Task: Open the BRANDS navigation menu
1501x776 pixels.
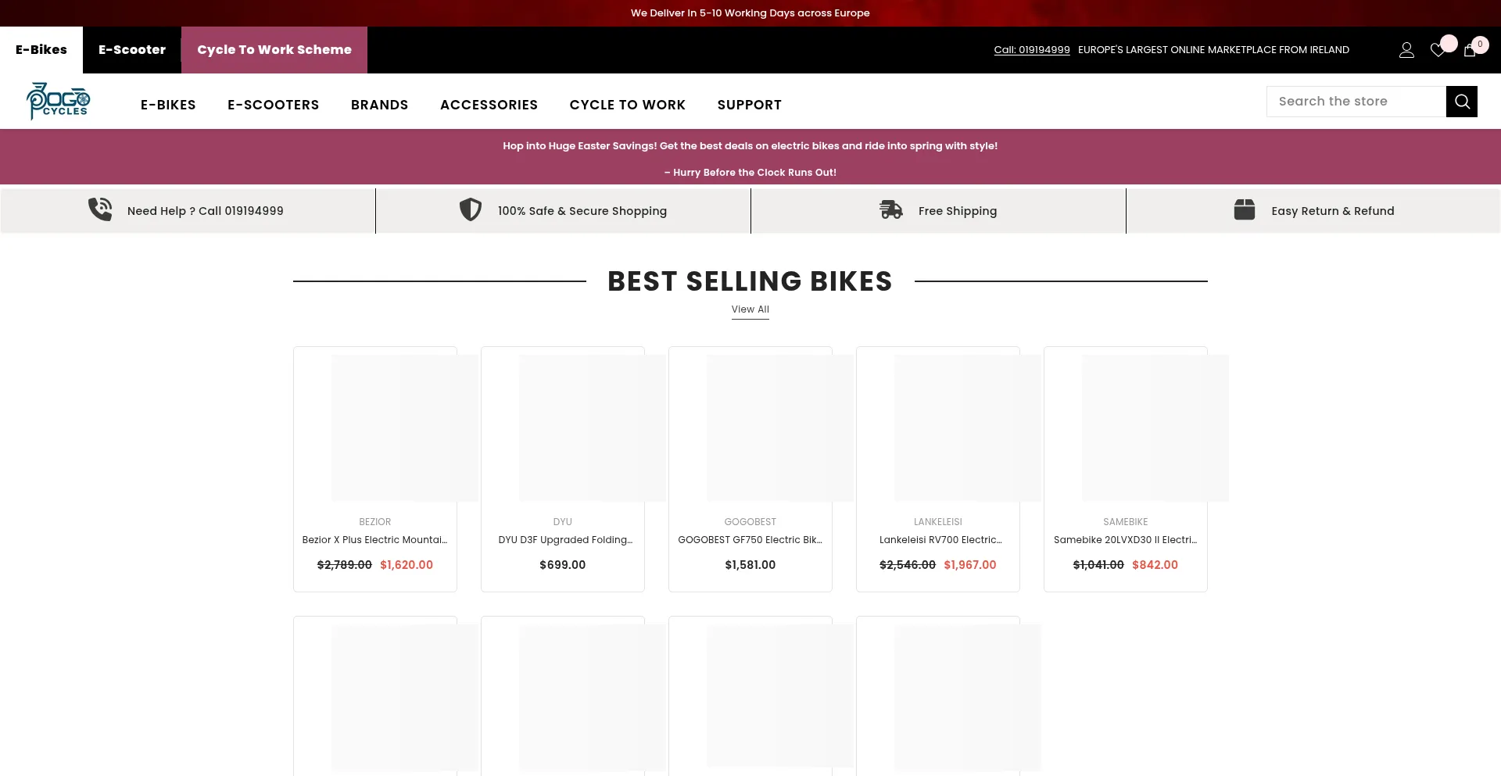Action: coord(380,105)
